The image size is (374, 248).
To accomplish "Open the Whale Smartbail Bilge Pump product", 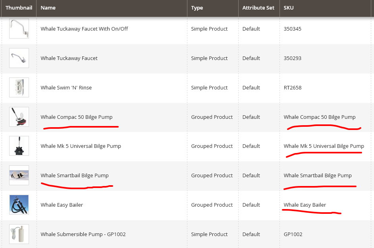I will 75,175.
